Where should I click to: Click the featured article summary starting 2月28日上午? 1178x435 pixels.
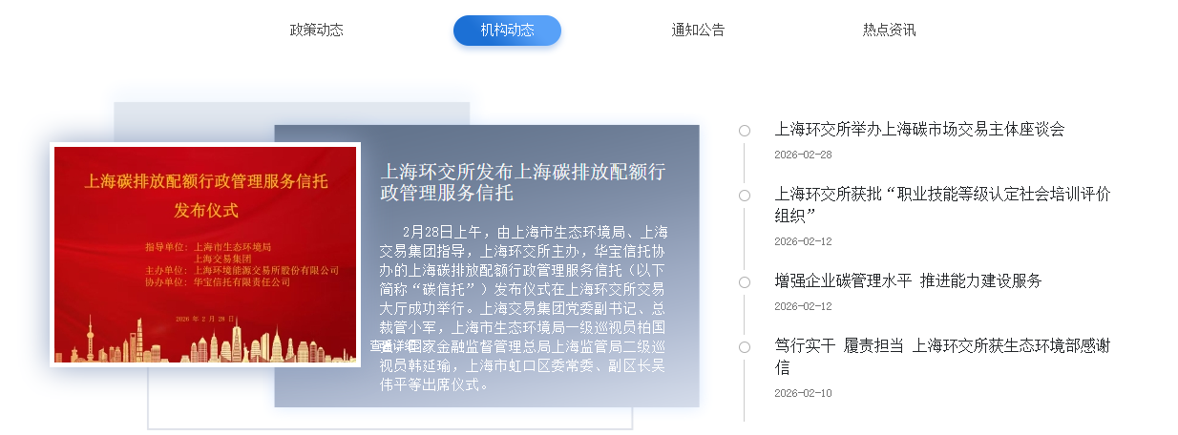[523, 307]
